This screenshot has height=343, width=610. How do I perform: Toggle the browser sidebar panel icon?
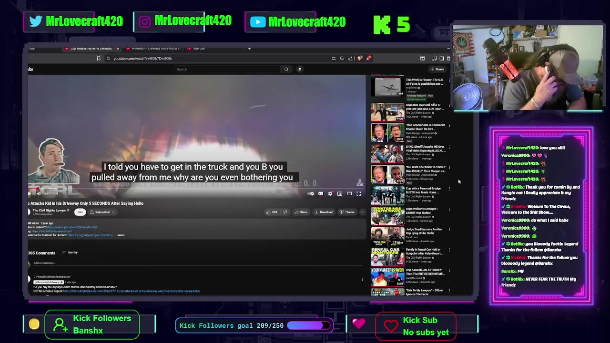[442, 59]
